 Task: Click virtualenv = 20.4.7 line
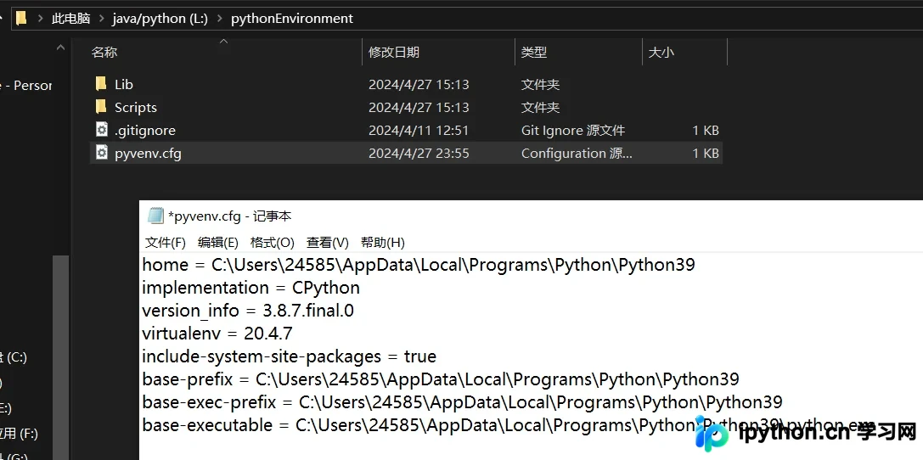[217, 334]
